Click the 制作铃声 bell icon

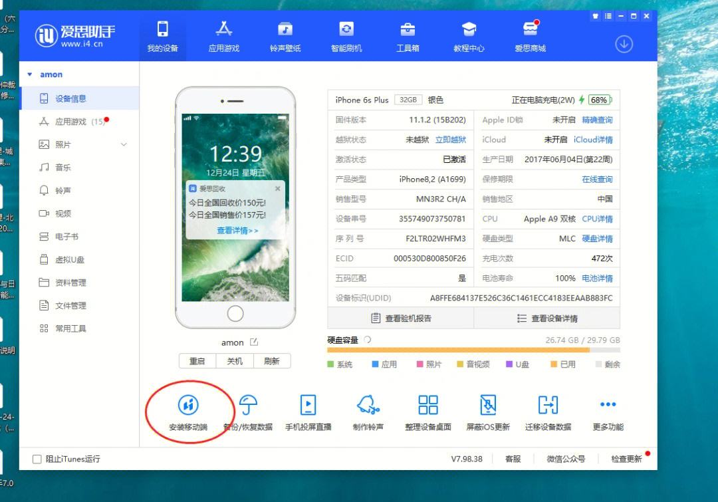[368, 404]
